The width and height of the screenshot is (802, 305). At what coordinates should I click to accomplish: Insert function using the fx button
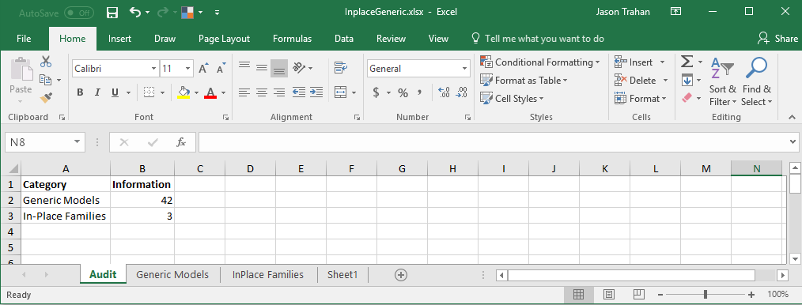pyautogui.click(x=181, y=142)
